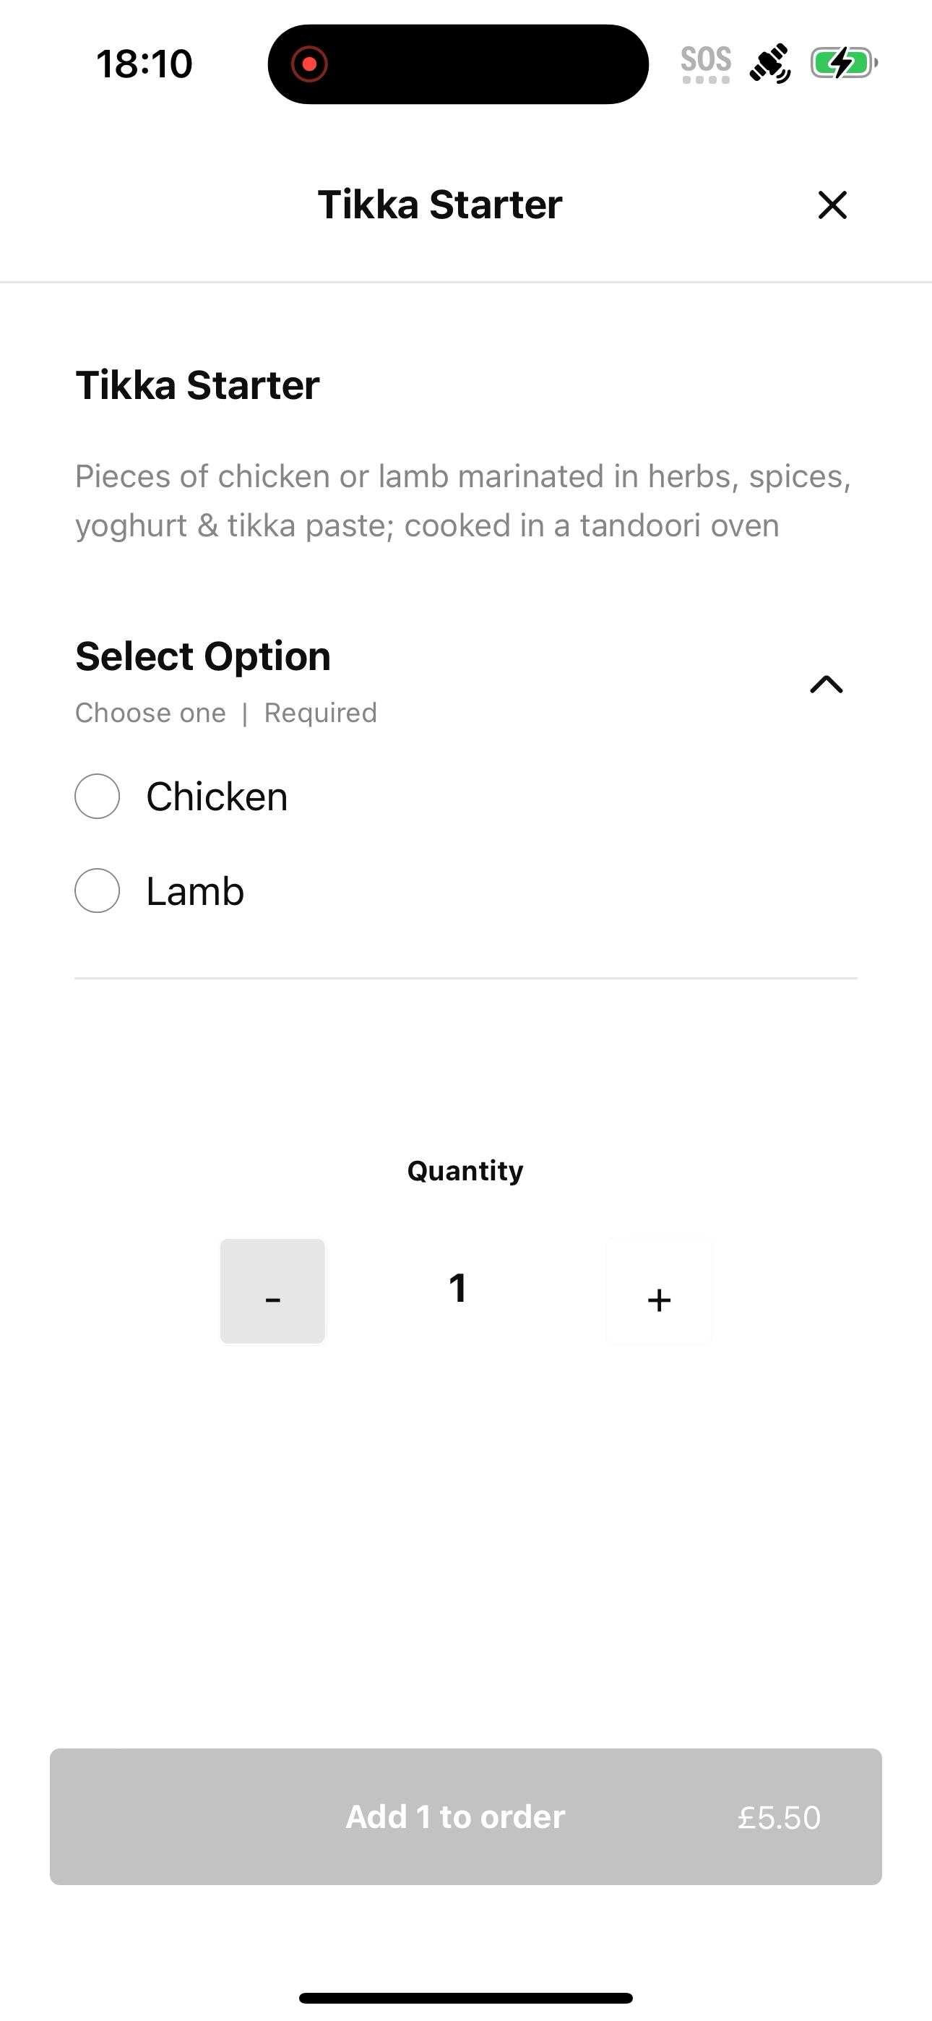
Task: Tap the Tikka Starter header title
Action: 439,205
